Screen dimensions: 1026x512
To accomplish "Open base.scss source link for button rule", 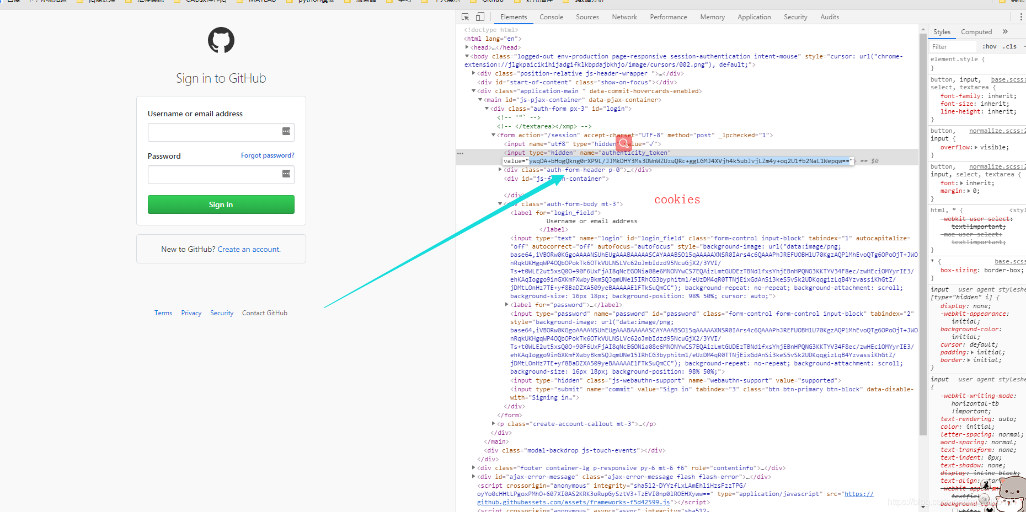I will (1008, 80).
